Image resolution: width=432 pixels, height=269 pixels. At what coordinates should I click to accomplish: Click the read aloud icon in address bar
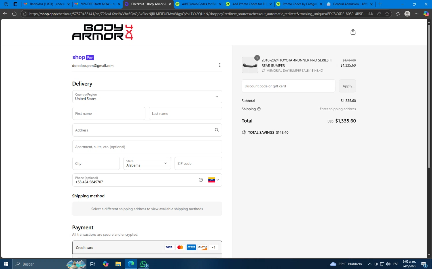pyautogui.click(x=379, y=14)
